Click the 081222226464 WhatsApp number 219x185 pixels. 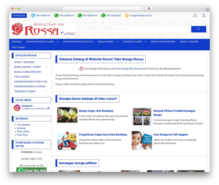coord(113,16)
